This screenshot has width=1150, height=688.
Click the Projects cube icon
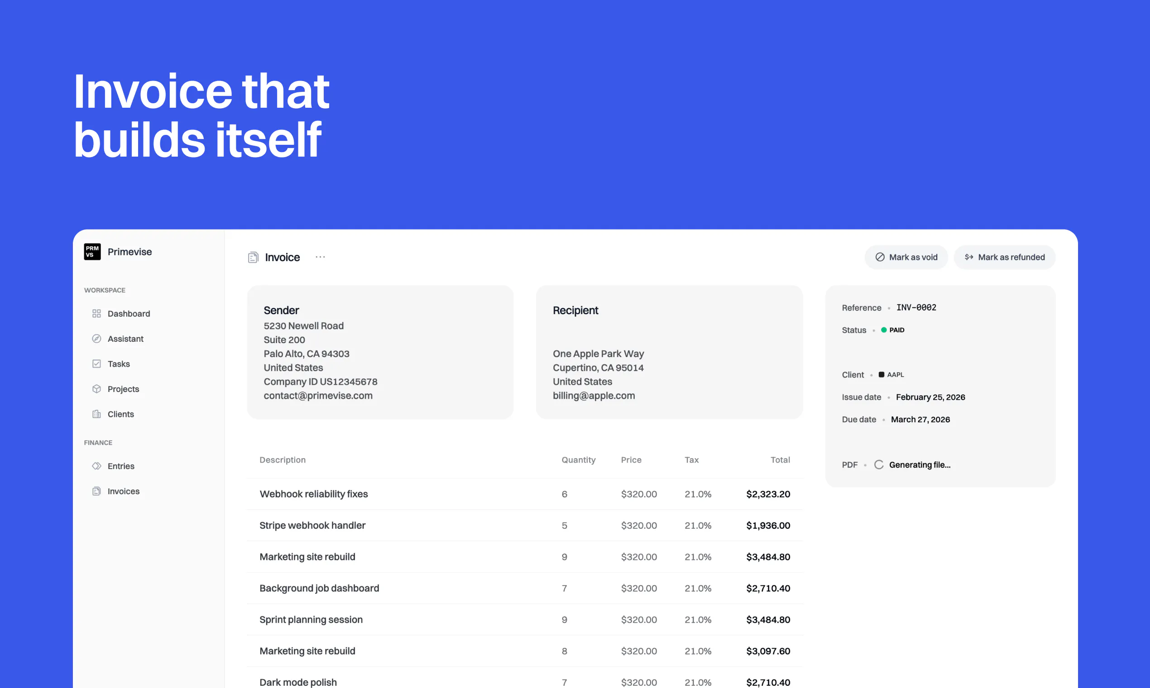pos(96,389)
